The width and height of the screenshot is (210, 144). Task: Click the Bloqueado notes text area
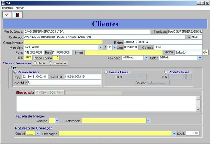coord(106,104)
